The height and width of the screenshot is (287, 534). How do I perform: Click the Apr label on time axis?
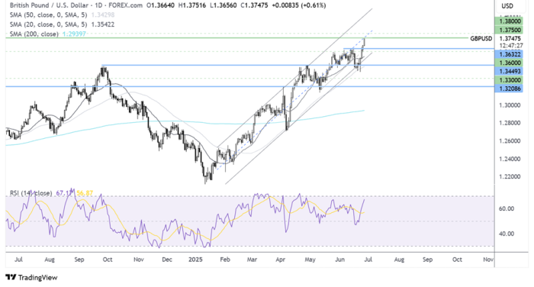tap(280, 260)
